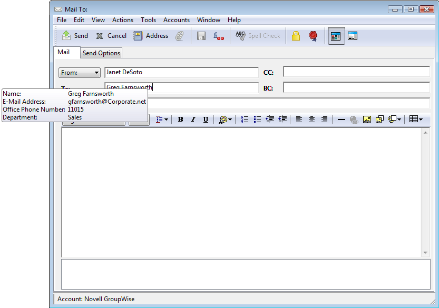Open the background color dropdown
Image resolution: width=439 pixels, height=308 pixels.
pyautogui.click(x=395, y=120)
